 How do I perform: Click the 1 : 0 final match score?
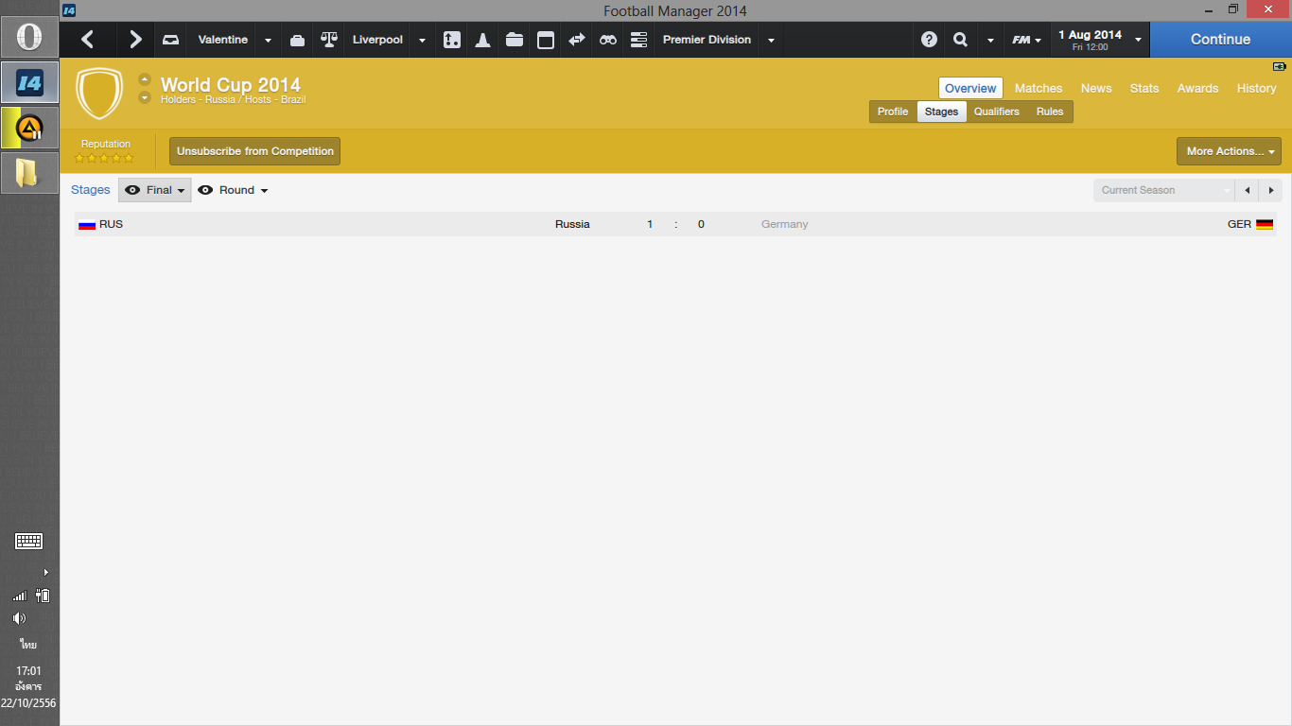coord(675,225)
